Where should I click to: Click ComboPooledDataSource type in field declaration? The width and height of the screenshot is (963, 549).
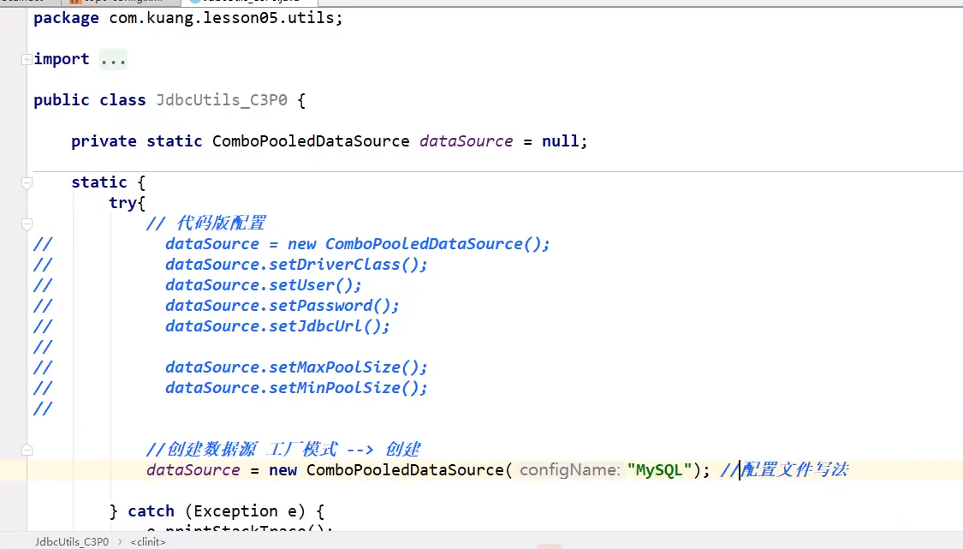point(311,141)
